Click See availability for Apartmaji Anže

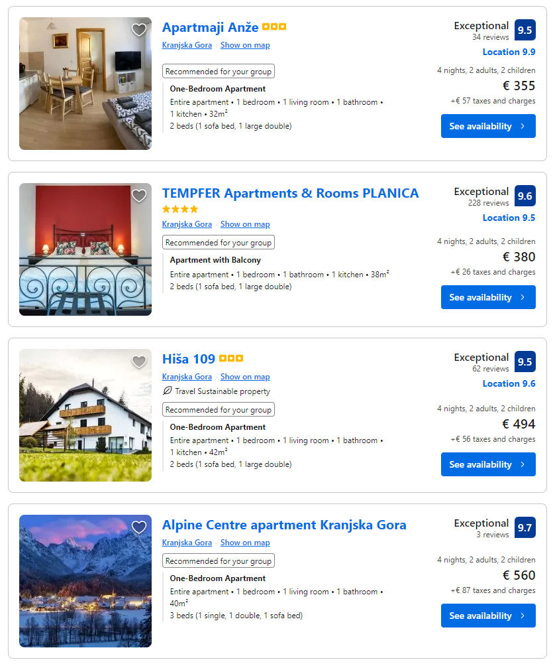pyautogui.click(x=488, y=126)
